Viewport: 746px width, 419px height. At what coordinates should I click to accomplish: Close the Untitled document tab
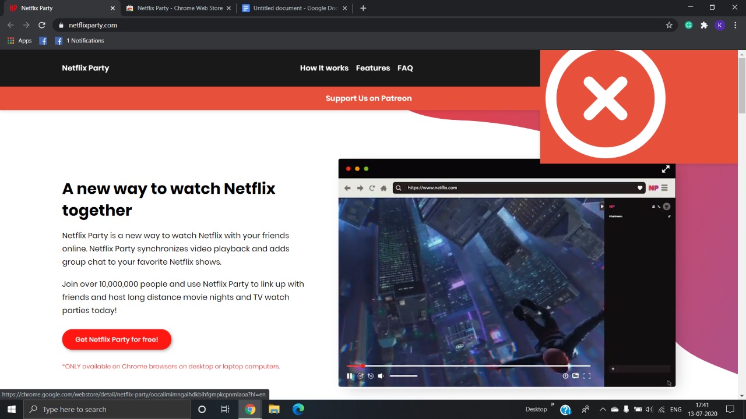coord(344,8)
